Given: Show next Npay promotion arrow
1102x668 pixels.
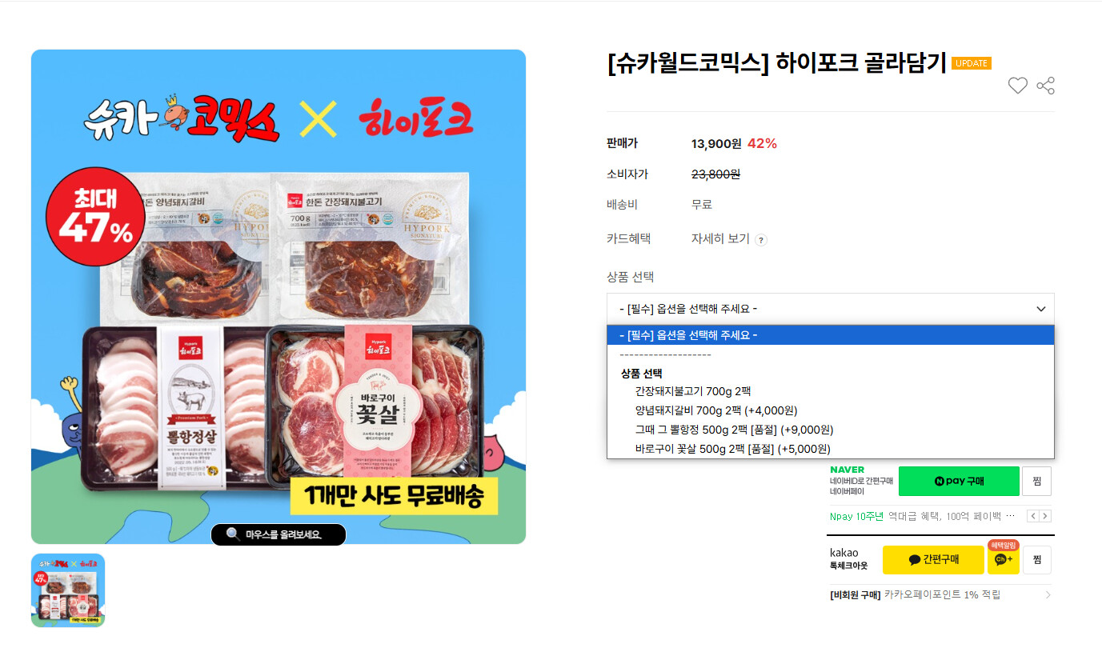Looking at the screenshot, I should 1045,516.
